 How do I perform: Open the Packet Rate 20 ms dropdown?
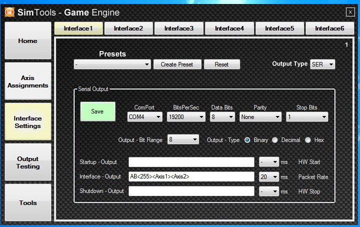[x=269, y=177]
